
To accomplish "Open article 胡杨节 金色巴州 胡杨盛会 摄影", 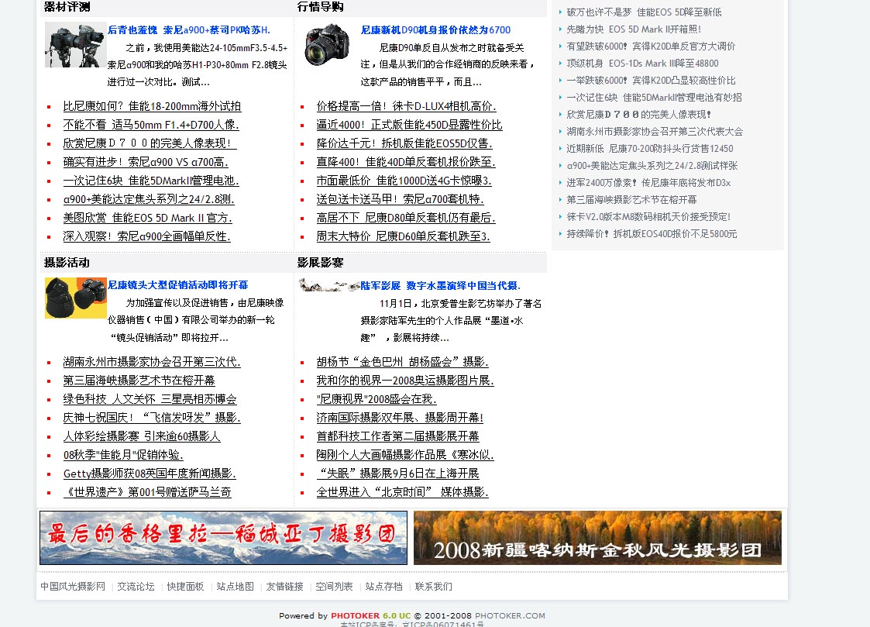I will pos(402,362).
